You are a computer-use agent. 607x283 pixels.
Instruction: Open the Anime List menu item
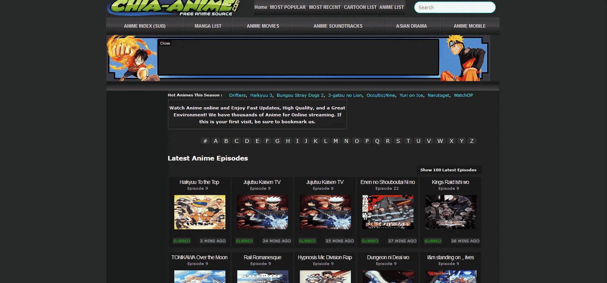tap(392, 7)
